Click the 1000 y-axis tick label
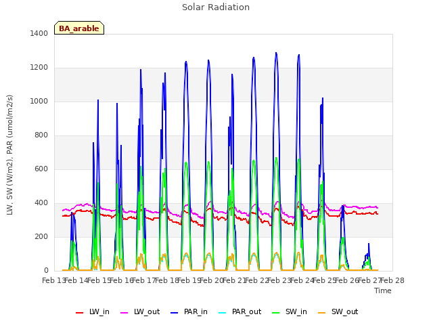Viewport: 433px width, 325px height. pos(39,101)
